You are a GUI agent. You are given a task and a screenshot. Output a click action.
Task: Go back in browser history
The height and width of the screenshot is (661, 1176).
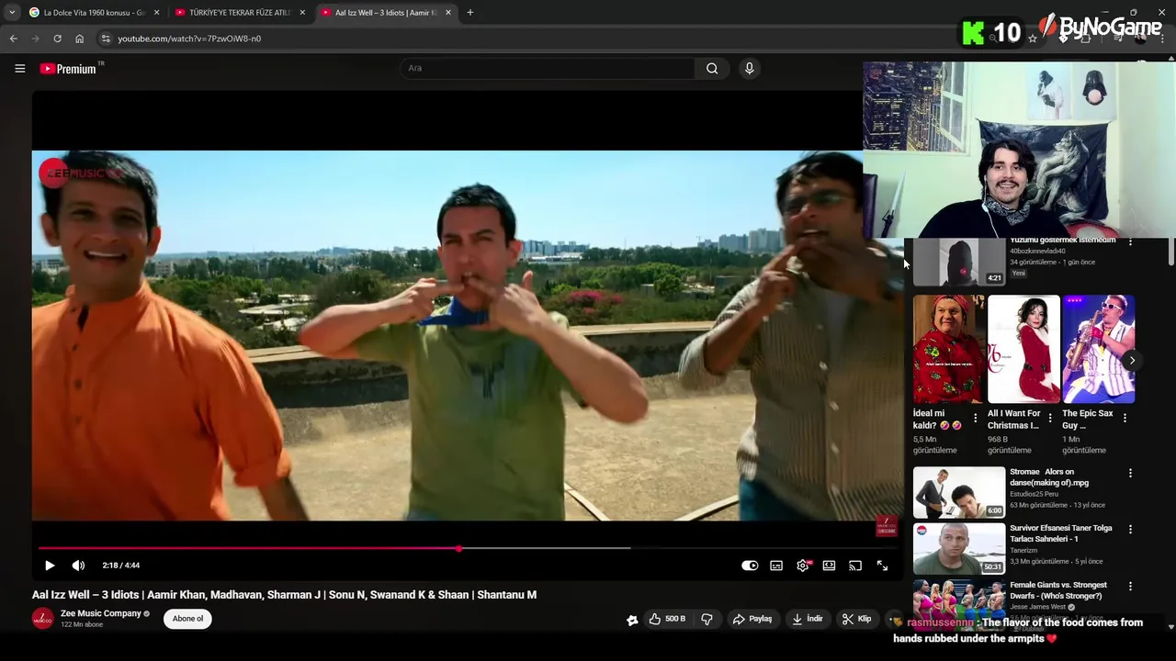coord(13,39)
